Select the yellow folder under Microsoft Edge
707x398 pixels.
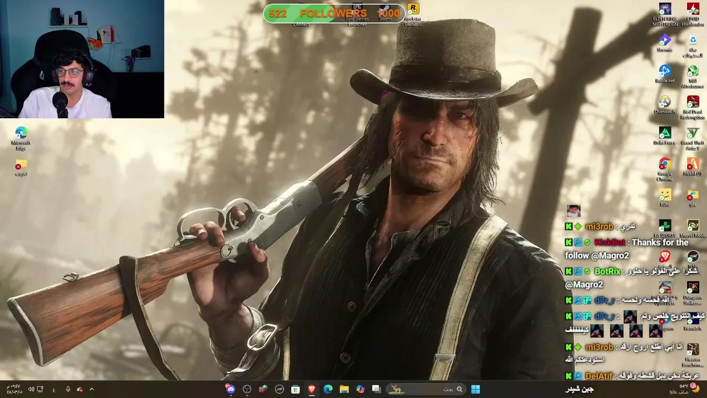tap(21, 167)
